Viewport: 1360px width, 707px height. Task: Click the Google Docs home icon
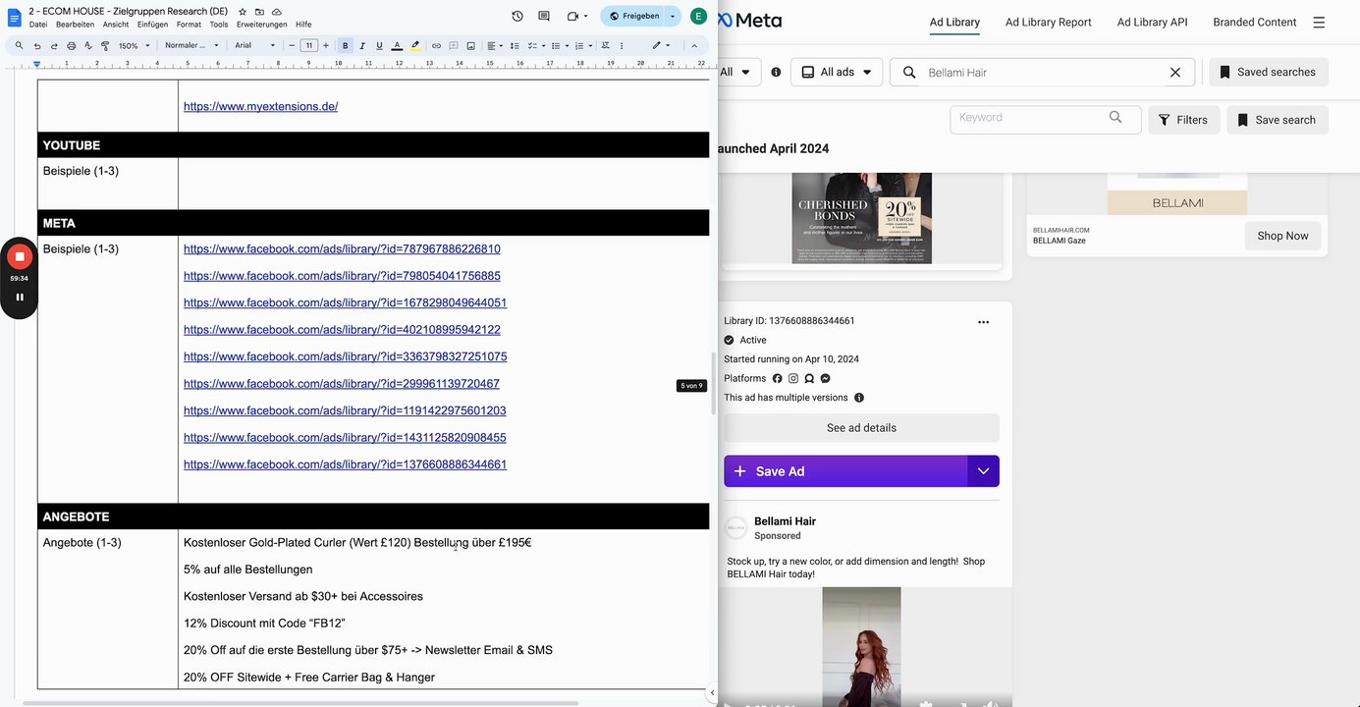tap(14, 17)
